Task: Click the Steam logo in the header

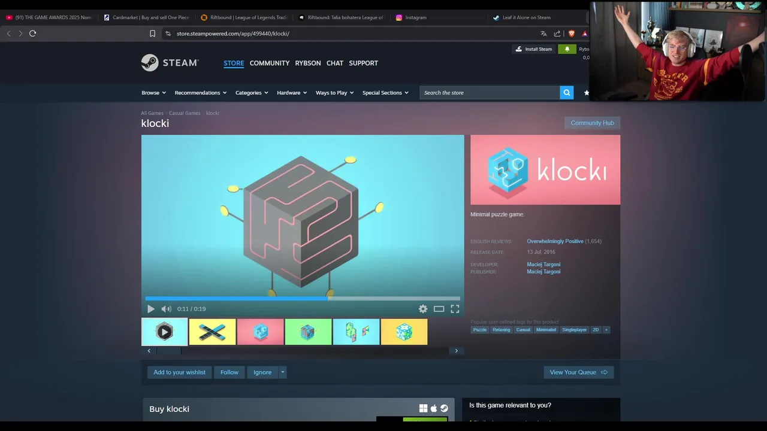Action: [x=170, y=63]
